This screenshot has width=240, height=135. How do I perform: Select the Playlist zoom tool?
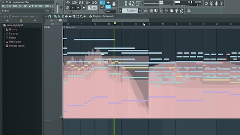81,16
